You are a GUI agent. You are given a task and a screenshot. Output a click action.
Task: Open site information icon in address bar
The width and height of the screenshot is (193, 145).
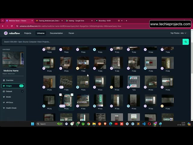click(x=17, y=26)
